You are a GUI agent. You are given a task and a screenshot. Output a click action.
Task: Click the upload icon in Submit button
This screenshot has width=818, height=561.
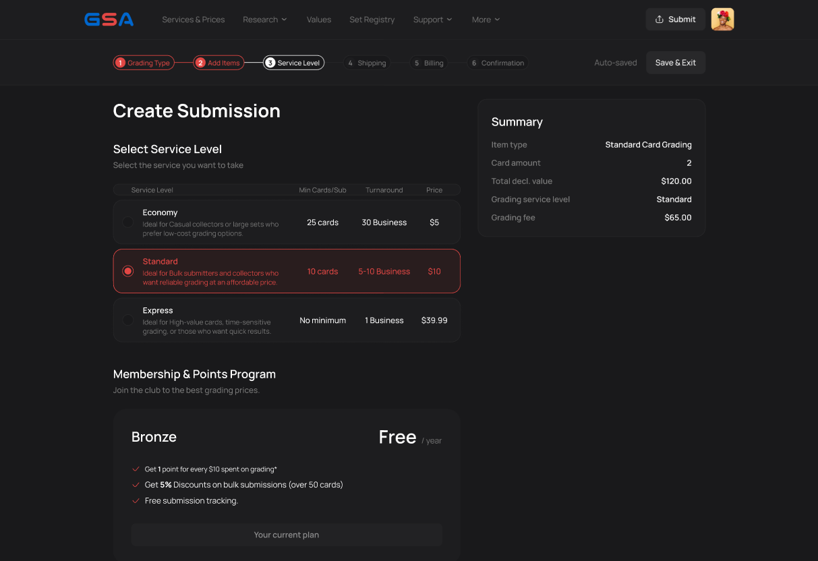660,20
